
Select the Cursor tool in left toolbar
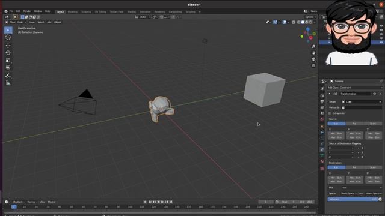pyautogui.click(x=8, y=37)
